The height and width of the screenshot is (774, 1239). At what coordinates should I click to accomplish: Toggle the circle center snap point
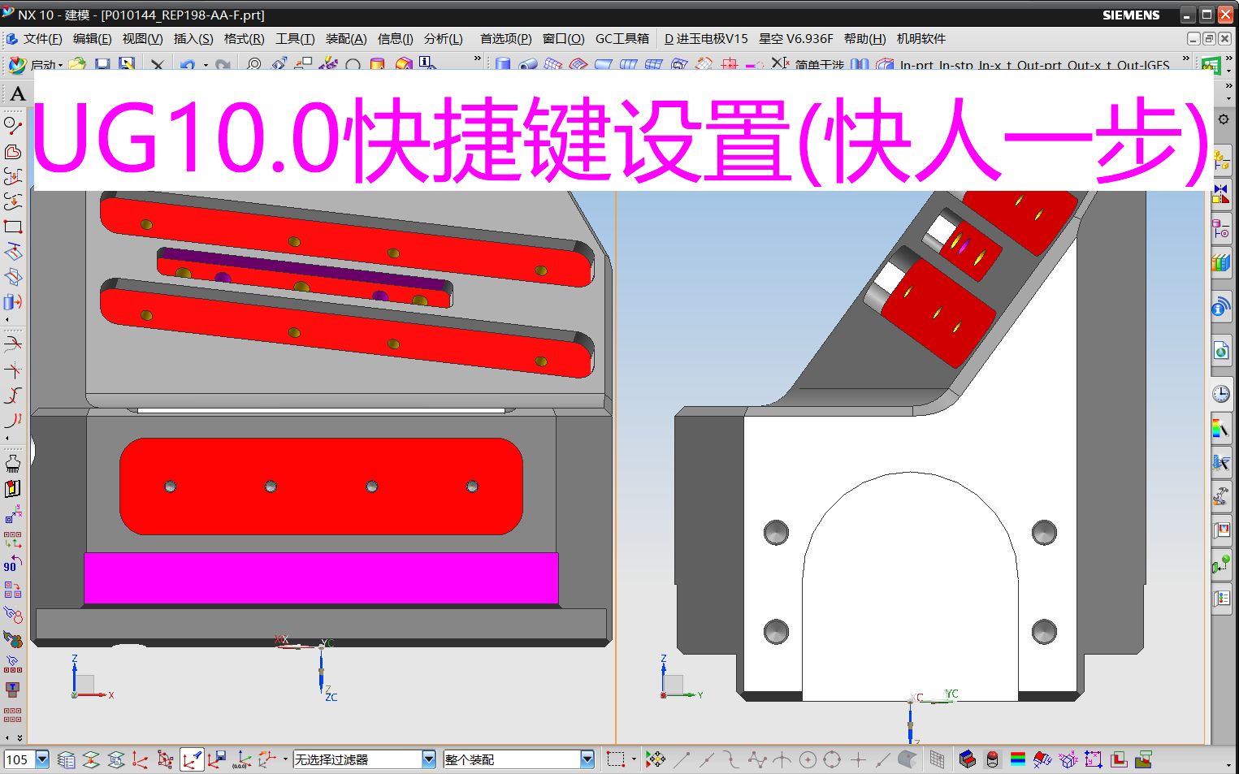808,759
